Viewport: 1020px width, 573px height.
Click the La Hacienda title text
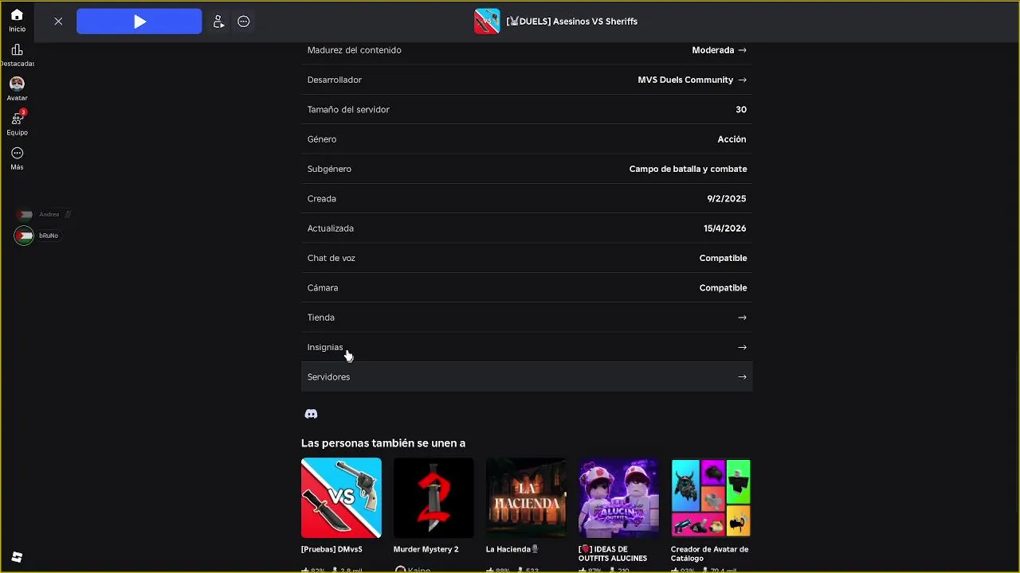512,549
